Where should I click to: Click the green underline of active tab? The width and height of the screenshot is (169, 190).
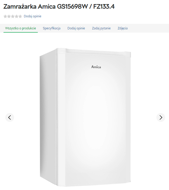(x=21, y=32)
